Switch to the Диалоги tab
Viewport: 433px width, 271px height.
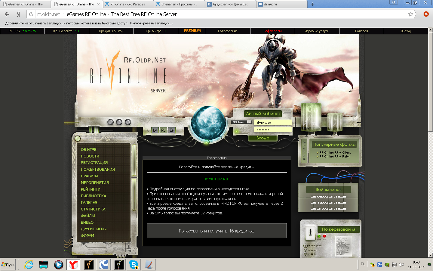pyautogui.click(x=282, y=4)
